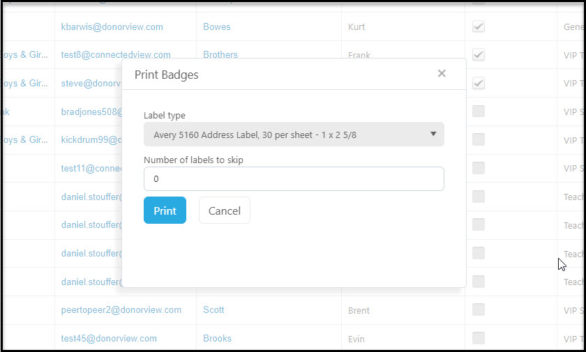586x352 pixels.
Task: Open the Brothers last name link
Action: coord(220,54)
